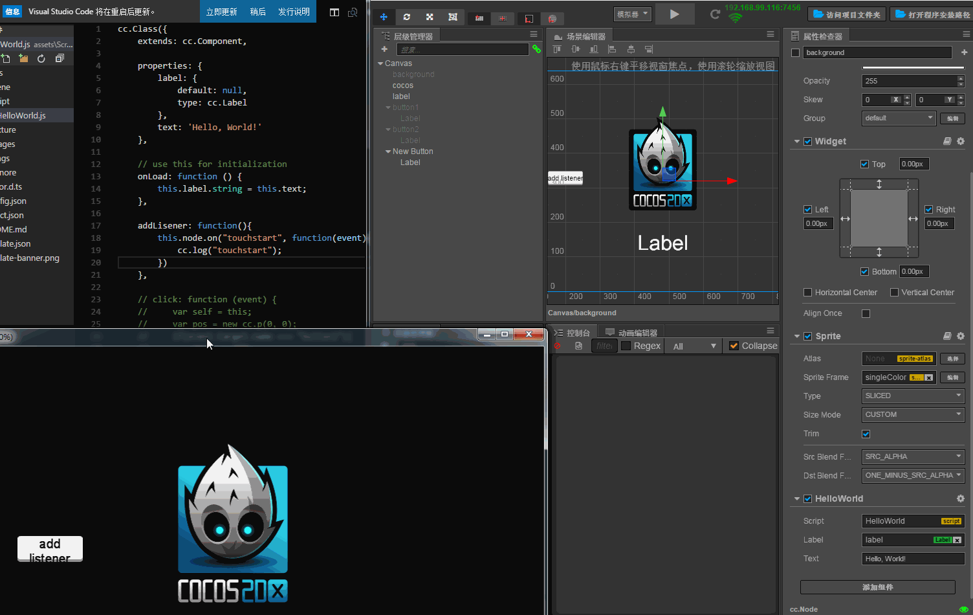Viewport: 973px width, 615px height.
Task: Toggle the Sprite Trim checkbox
Action: pos(866,434)
